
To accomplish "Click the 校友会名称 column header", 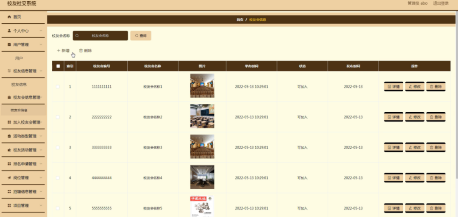I will [x=153, y=66].
